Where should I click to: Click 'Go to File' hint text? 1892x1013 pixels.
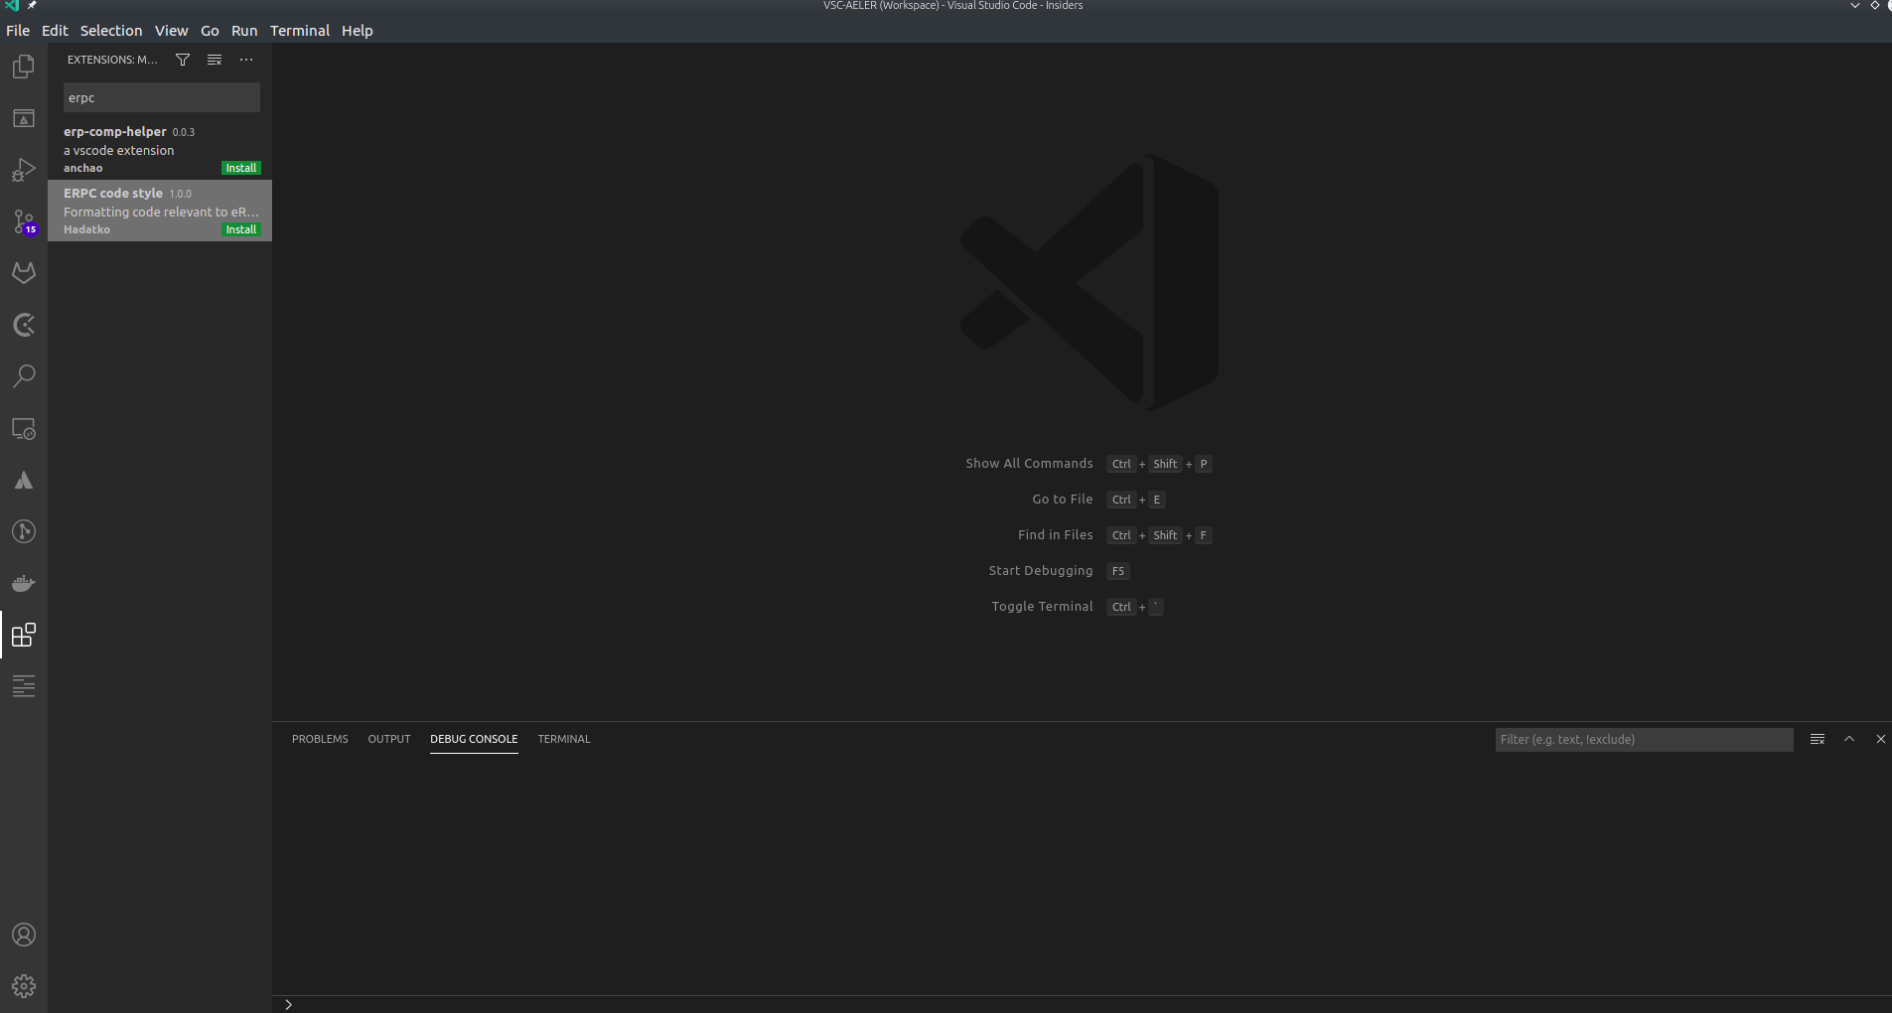point(1063,500)
